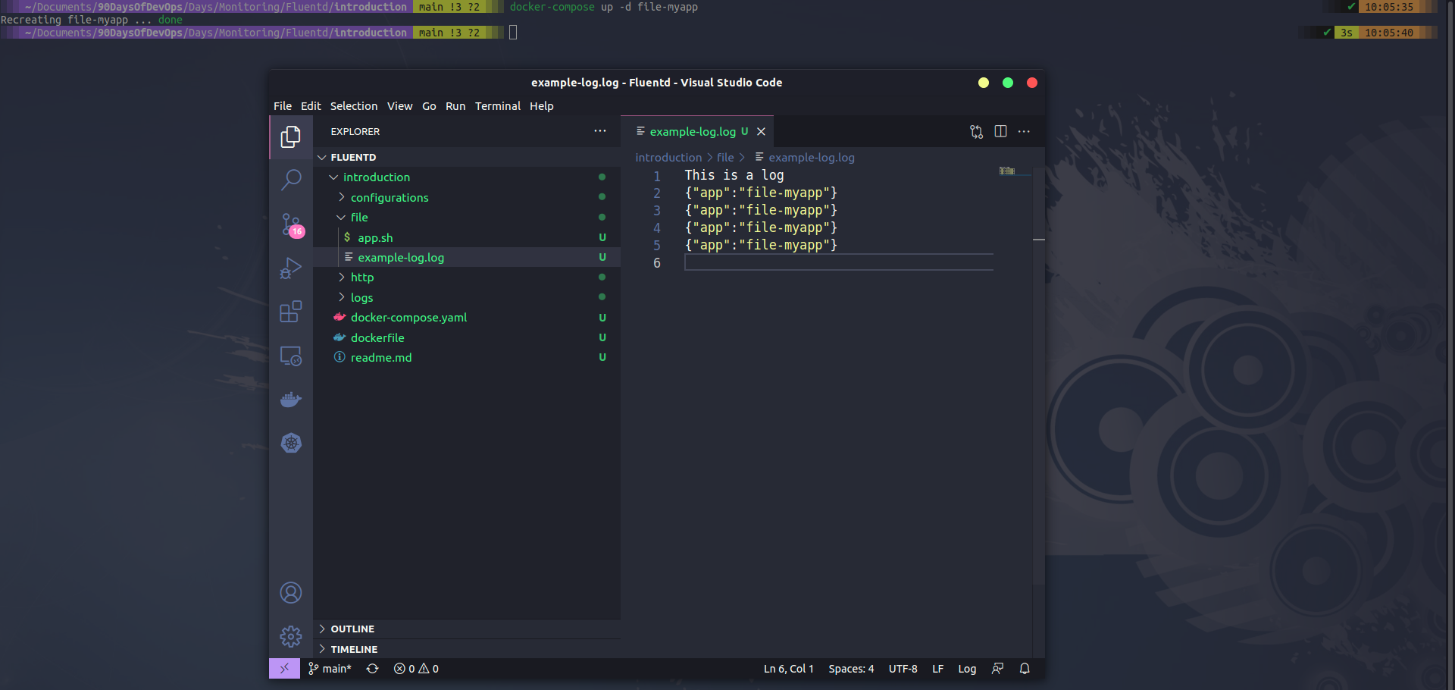This screenshot has width=1455, height=690.
Task: Open the File menu
Action: [x=283, y=106]
